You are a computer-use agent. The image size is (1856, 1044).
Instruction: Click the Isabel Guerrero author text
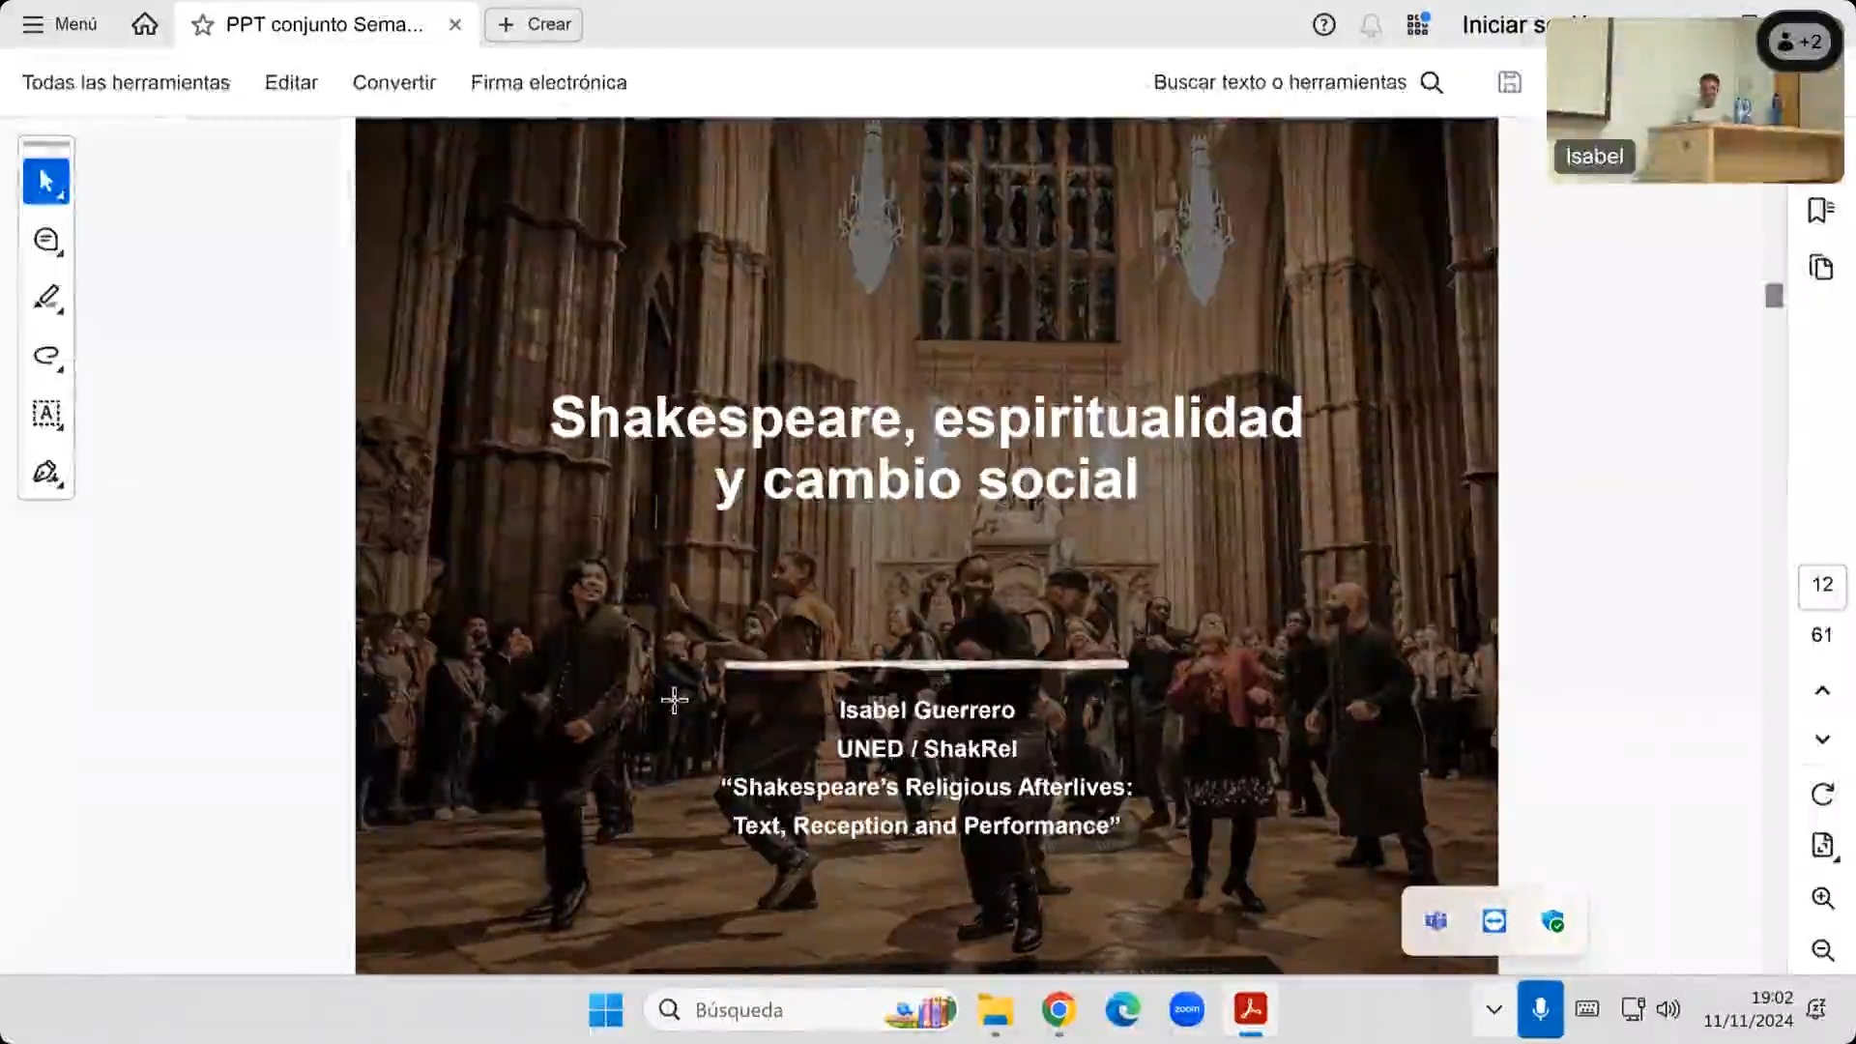coord(926,710)
